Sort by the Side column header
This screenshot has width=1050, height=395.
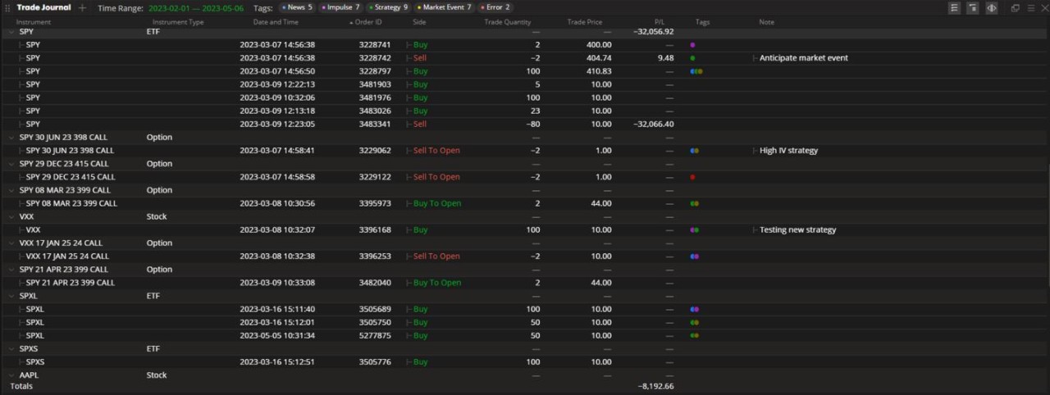(419, 22)
